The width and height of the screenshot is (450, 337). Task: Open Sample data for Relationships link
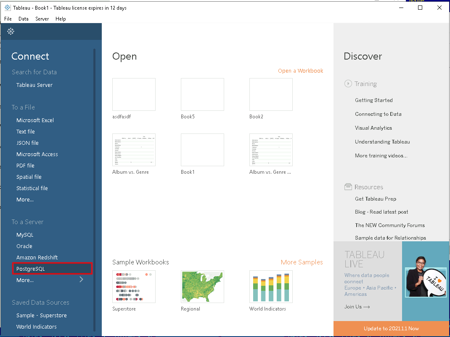click(x=390, y=238)
